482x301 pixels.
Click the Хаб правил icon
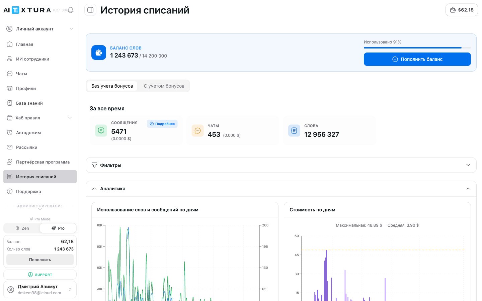coord(10,118)
